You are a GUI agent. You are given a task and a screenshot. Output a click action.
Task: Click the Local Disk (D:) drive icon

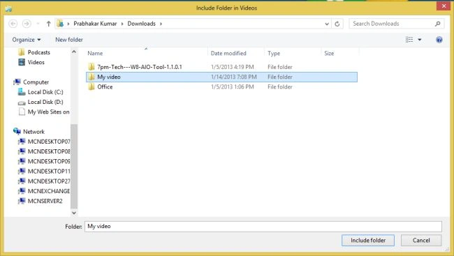click(22, 102)
